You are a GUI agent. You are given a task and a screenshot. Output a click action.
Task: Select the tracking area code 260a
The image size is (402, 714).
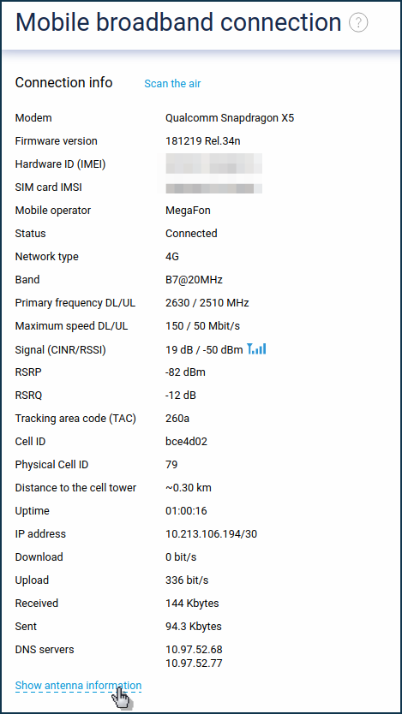pos(177,419)
